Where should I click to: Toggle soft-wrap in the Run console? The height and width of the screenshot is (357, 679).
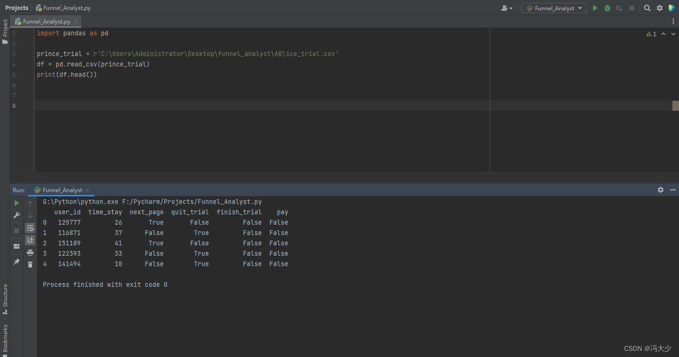pos(30,228)
